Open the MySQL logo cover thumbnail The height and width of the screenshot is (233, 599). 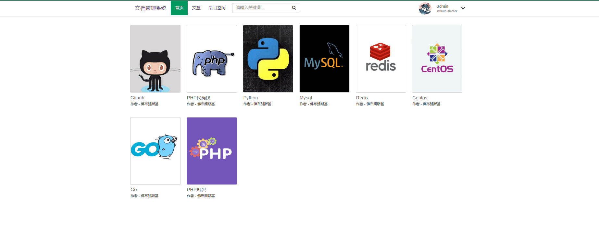(x=324, y=59)
